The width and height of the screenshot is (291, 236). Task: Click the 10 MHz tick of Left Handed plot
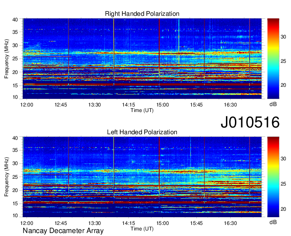click(15, 215)
